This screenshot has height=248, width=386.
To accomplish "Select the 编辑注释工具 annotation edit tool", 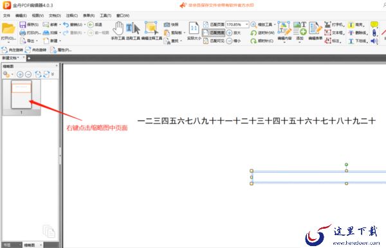I will pos(151,31).
